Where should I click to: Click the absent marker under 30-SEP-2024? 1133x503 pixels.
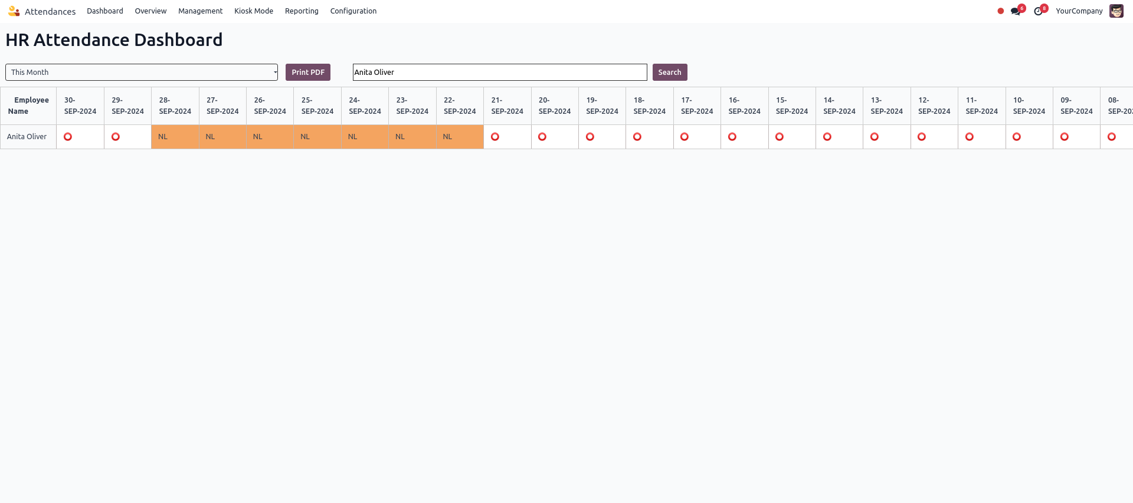[68, 137]
